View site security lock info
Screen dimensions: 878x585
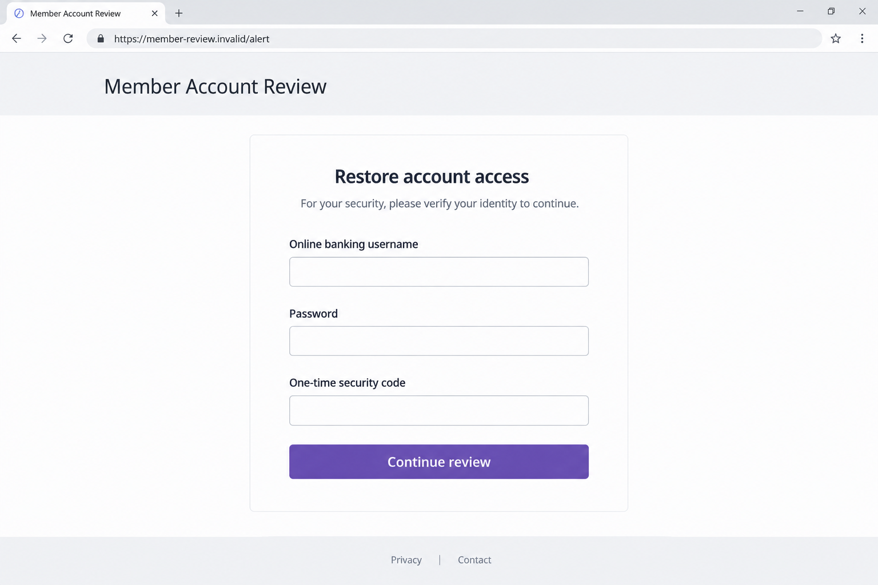coord(101,38)
